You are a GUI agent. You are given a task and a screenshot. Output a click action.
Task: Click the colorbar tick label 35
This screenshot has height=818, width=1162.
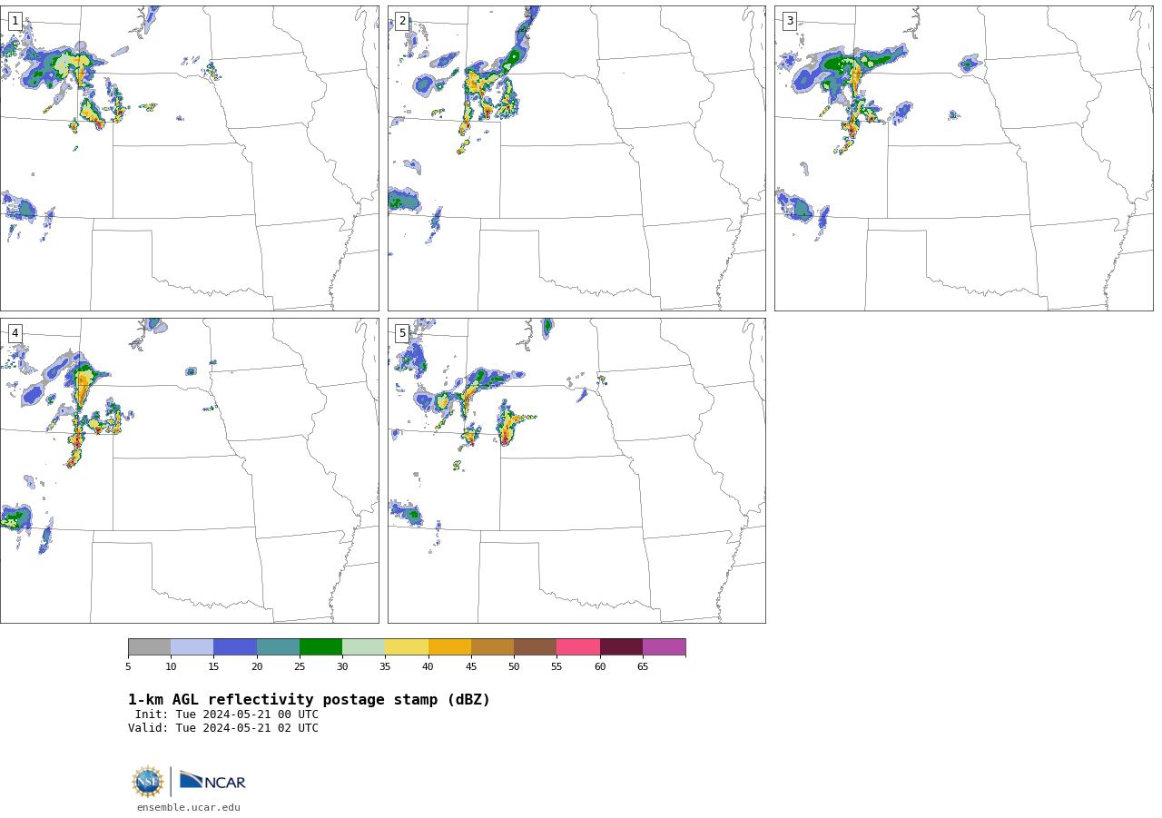(385, 667)
